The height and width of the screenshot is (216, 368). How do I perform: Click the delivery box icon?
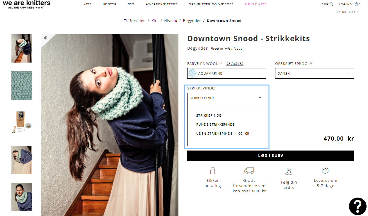coord(325,170)
